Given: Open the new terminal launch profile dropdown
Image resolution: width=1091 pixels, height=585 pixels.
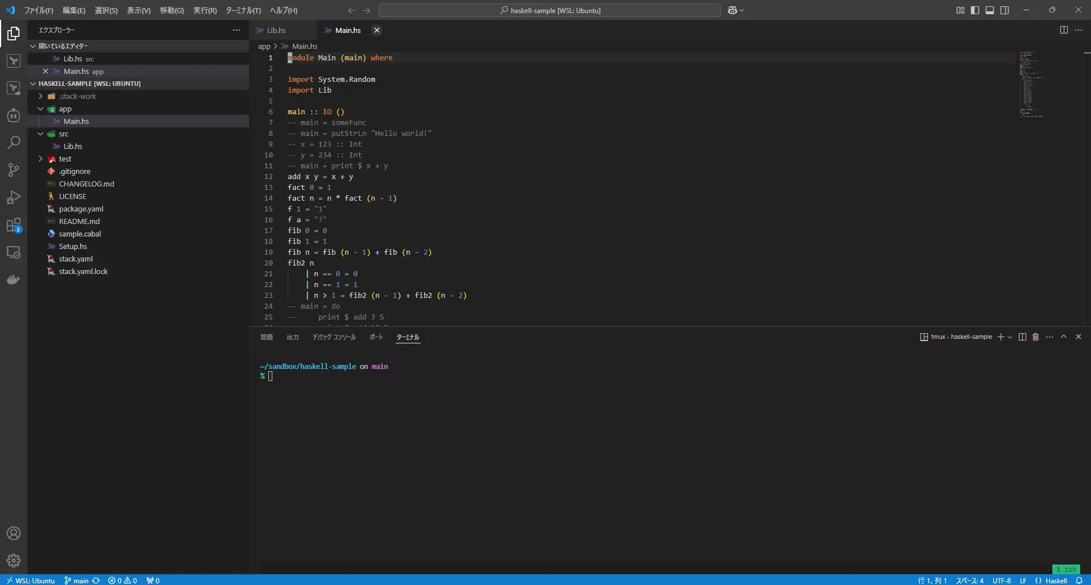Looking at the screenshot, I should click(1010, 337).
